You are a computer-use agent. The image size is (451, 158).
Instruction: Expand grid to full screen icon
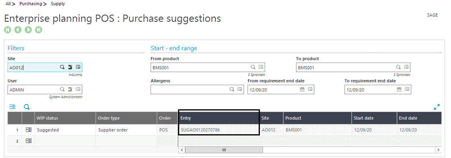[437, 107]
